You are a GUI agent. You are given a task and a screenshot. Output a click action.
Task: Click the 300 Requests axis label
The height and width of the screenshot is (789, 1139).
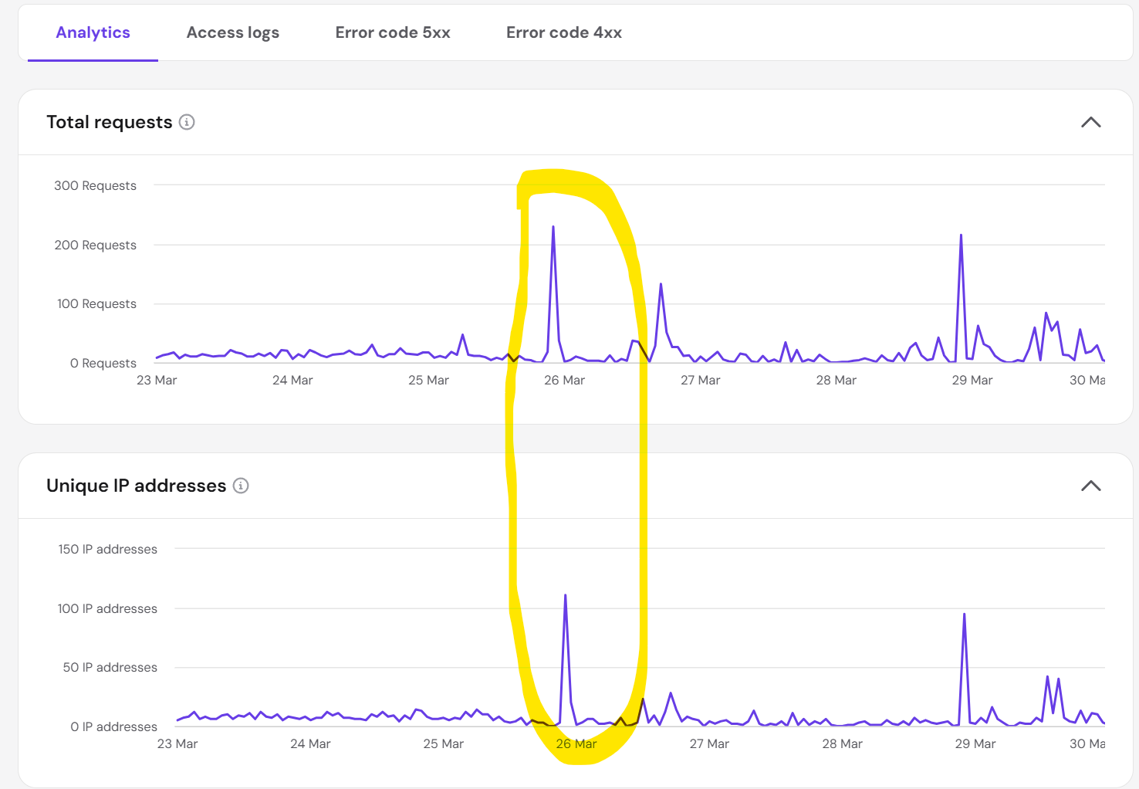point(95,185)
